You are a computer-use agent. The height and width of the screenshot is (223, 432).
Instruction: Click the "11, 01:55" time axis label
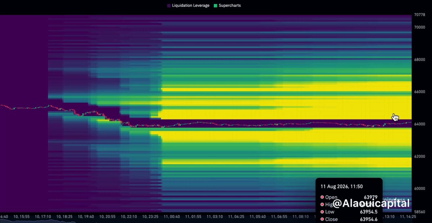click(x=193, y=217)
